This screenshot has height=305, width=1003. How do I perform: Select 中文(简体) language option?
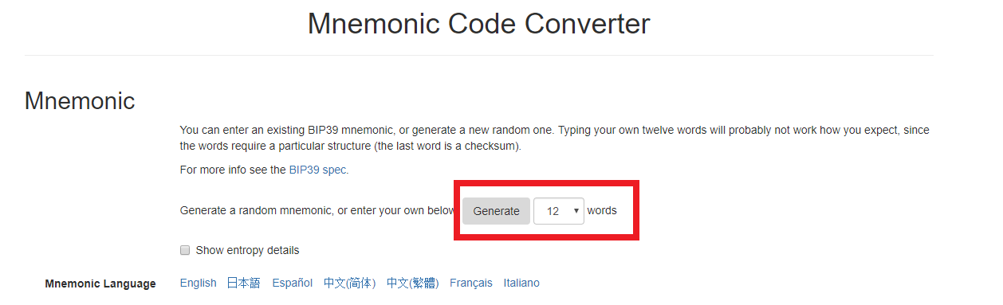[x=349, y=283]
